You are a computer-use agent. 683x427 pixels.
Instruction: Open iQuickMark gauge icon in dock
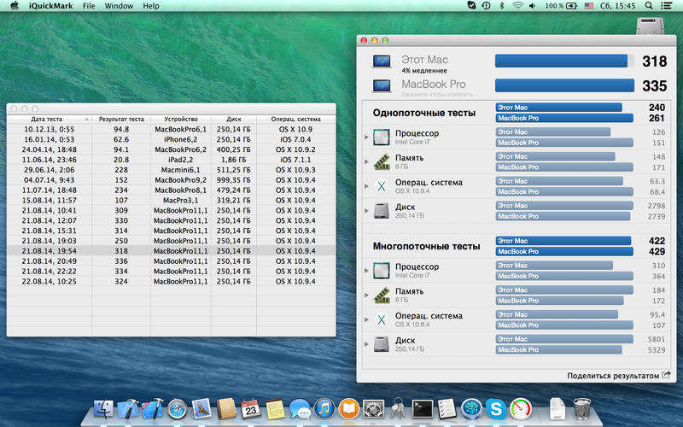coord(521,409)
